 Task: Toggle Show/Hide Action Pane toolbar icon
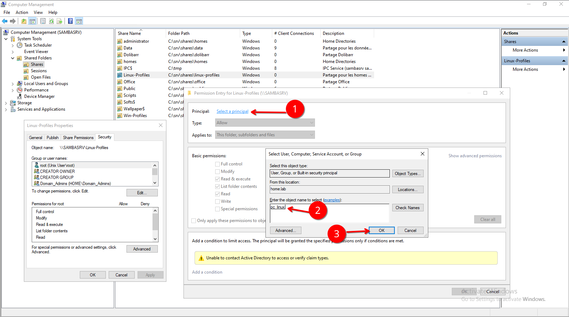click(79, 21)
